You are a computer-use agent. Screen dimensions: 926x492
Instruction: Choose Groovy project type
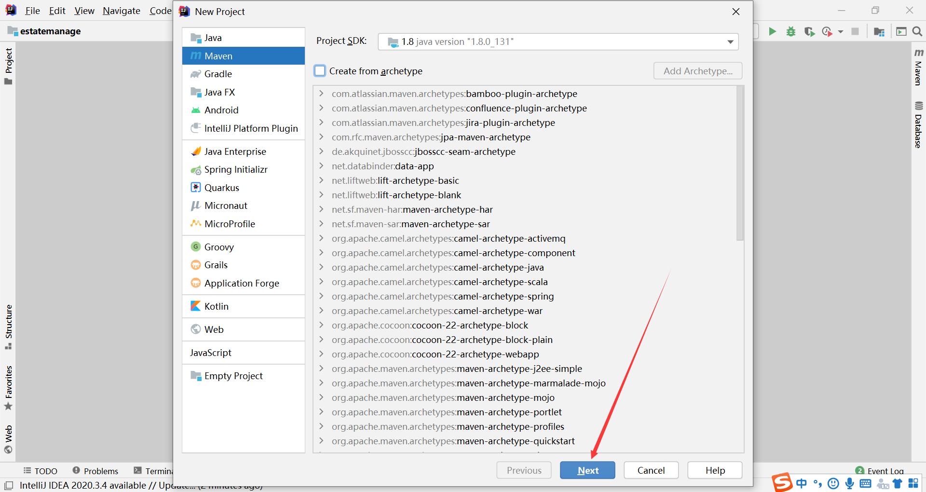point(244,247)
